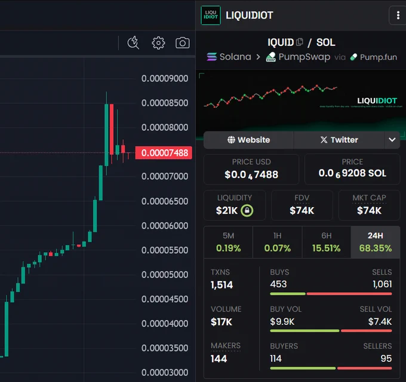The image size is (406, 382).
Task: Click the SELLERS count 95
Action: [386, 359]
